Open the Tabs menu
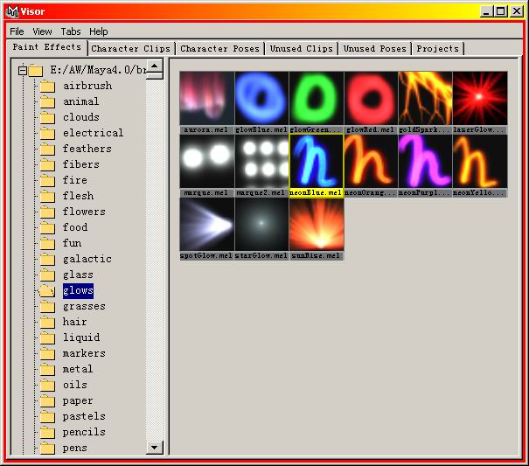The height and width of the screenshot is (466, 529). 71,31
